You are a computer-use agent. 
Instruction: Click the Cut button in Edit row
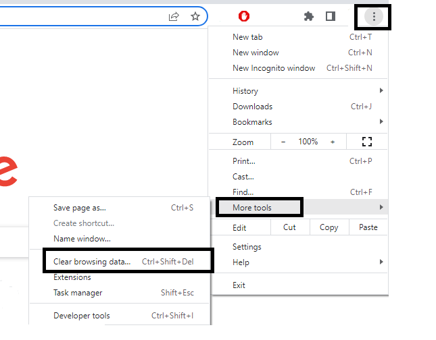click(x=290, y=227)
